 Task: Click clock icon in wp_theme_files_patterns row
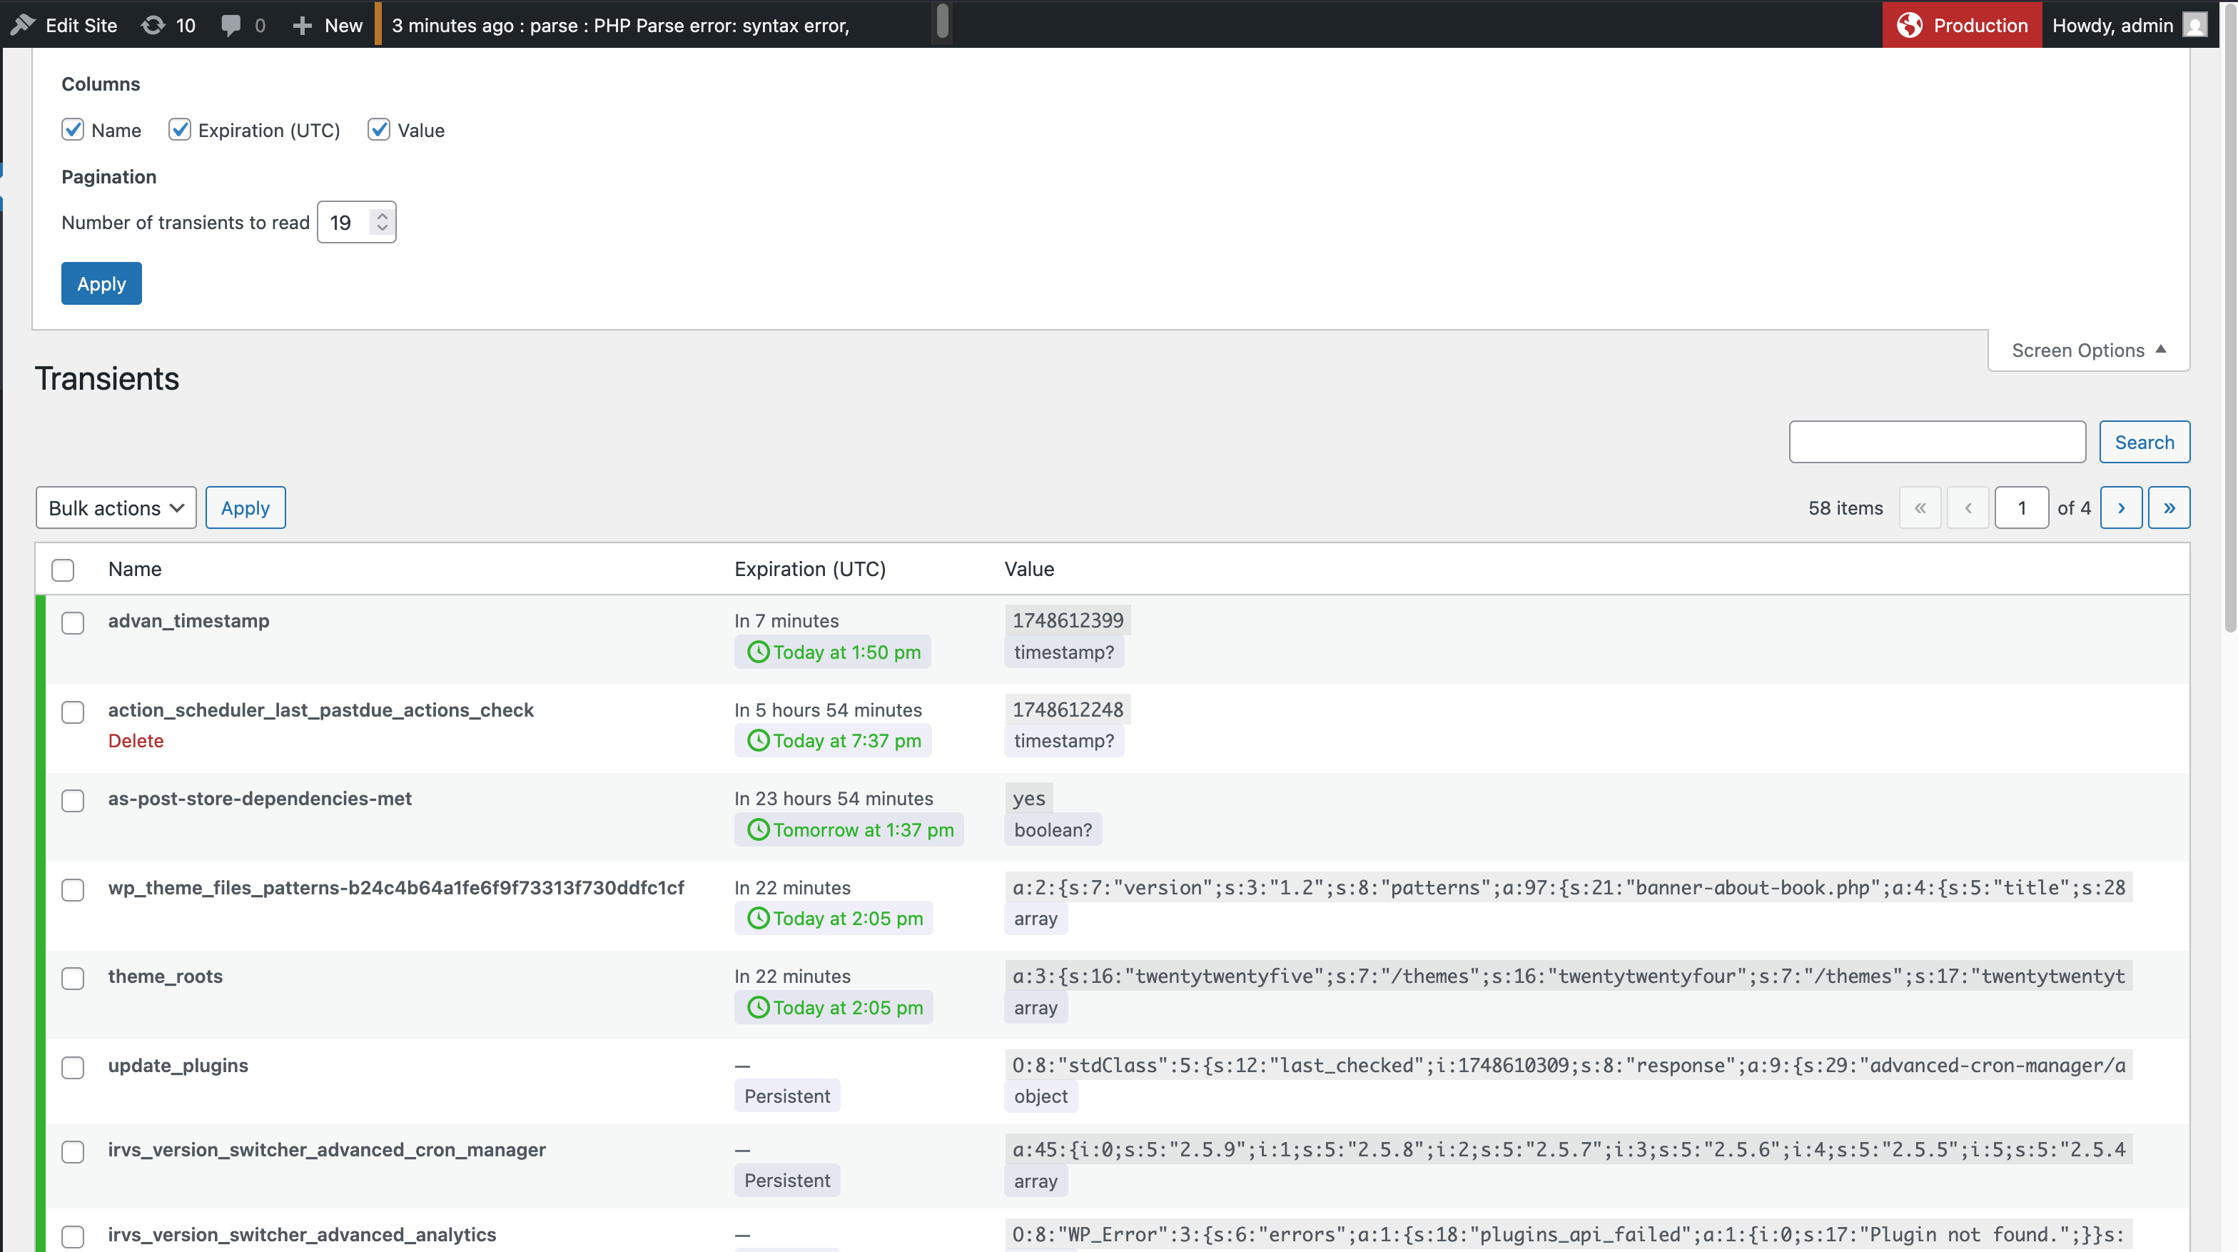click(x=759, y=919)
